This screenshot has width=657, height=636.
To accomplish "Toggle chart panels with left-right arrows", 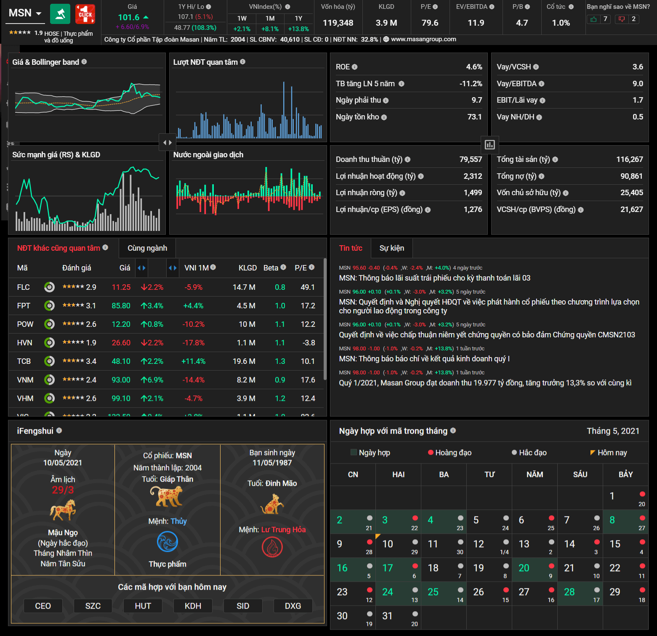I will 168,143.
